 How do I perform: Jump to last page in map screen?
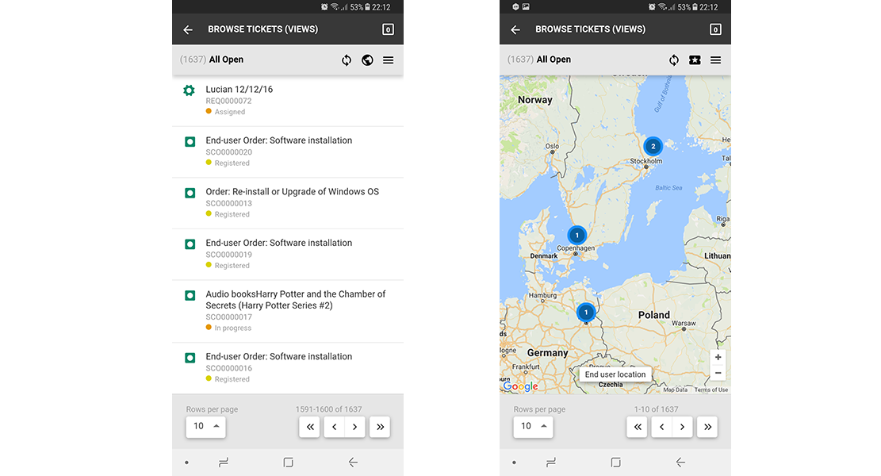point(707,427)
